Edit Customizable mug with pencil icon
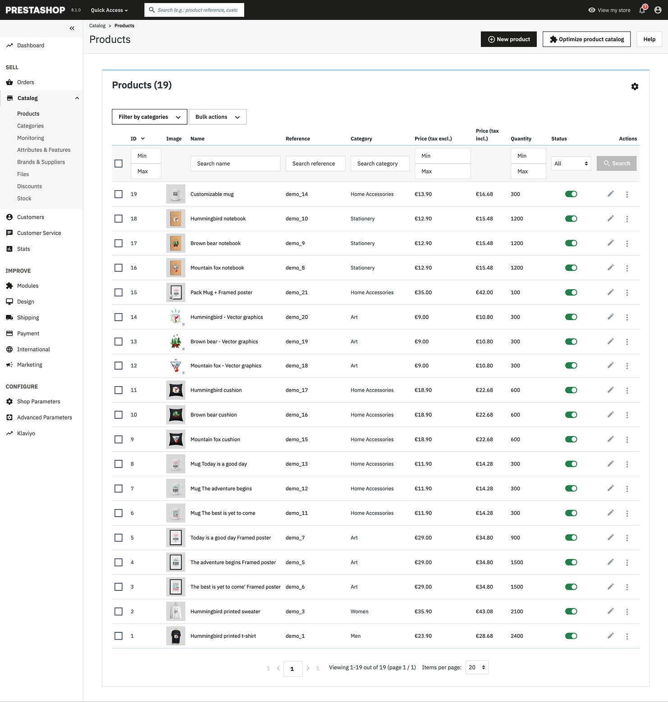The image size is (668, 702). (610, 194)
